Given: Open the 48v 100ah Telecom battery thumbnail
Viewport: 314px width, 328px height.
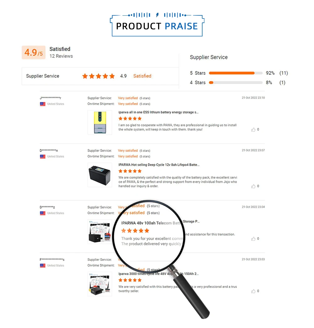Looking at the screenshot, I should [x=100, y=232].
